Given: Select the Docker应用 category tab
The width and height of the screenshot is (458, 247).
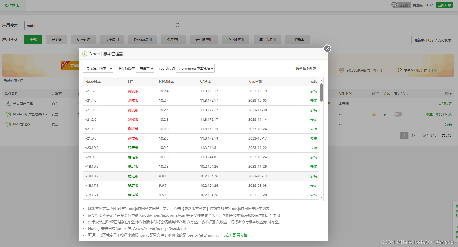Looking at the screenshot, I should (x=143, y=40).
